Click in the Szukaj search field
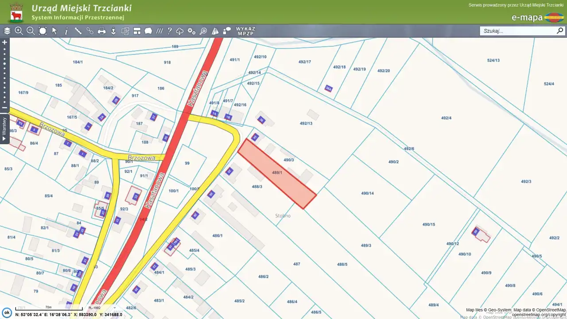567x319 pixels. 517,31
